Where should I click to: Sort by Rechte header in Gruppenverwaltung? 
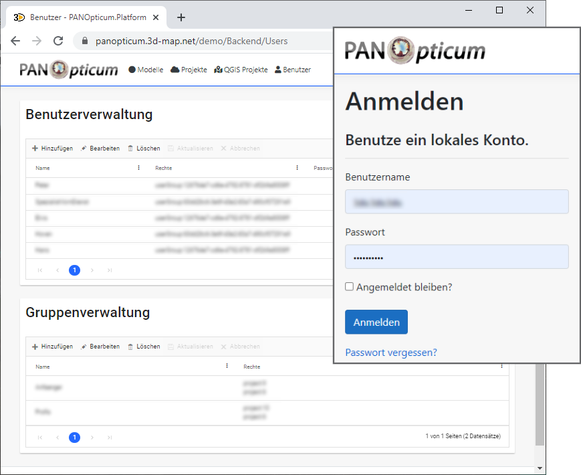coord(251,367)
